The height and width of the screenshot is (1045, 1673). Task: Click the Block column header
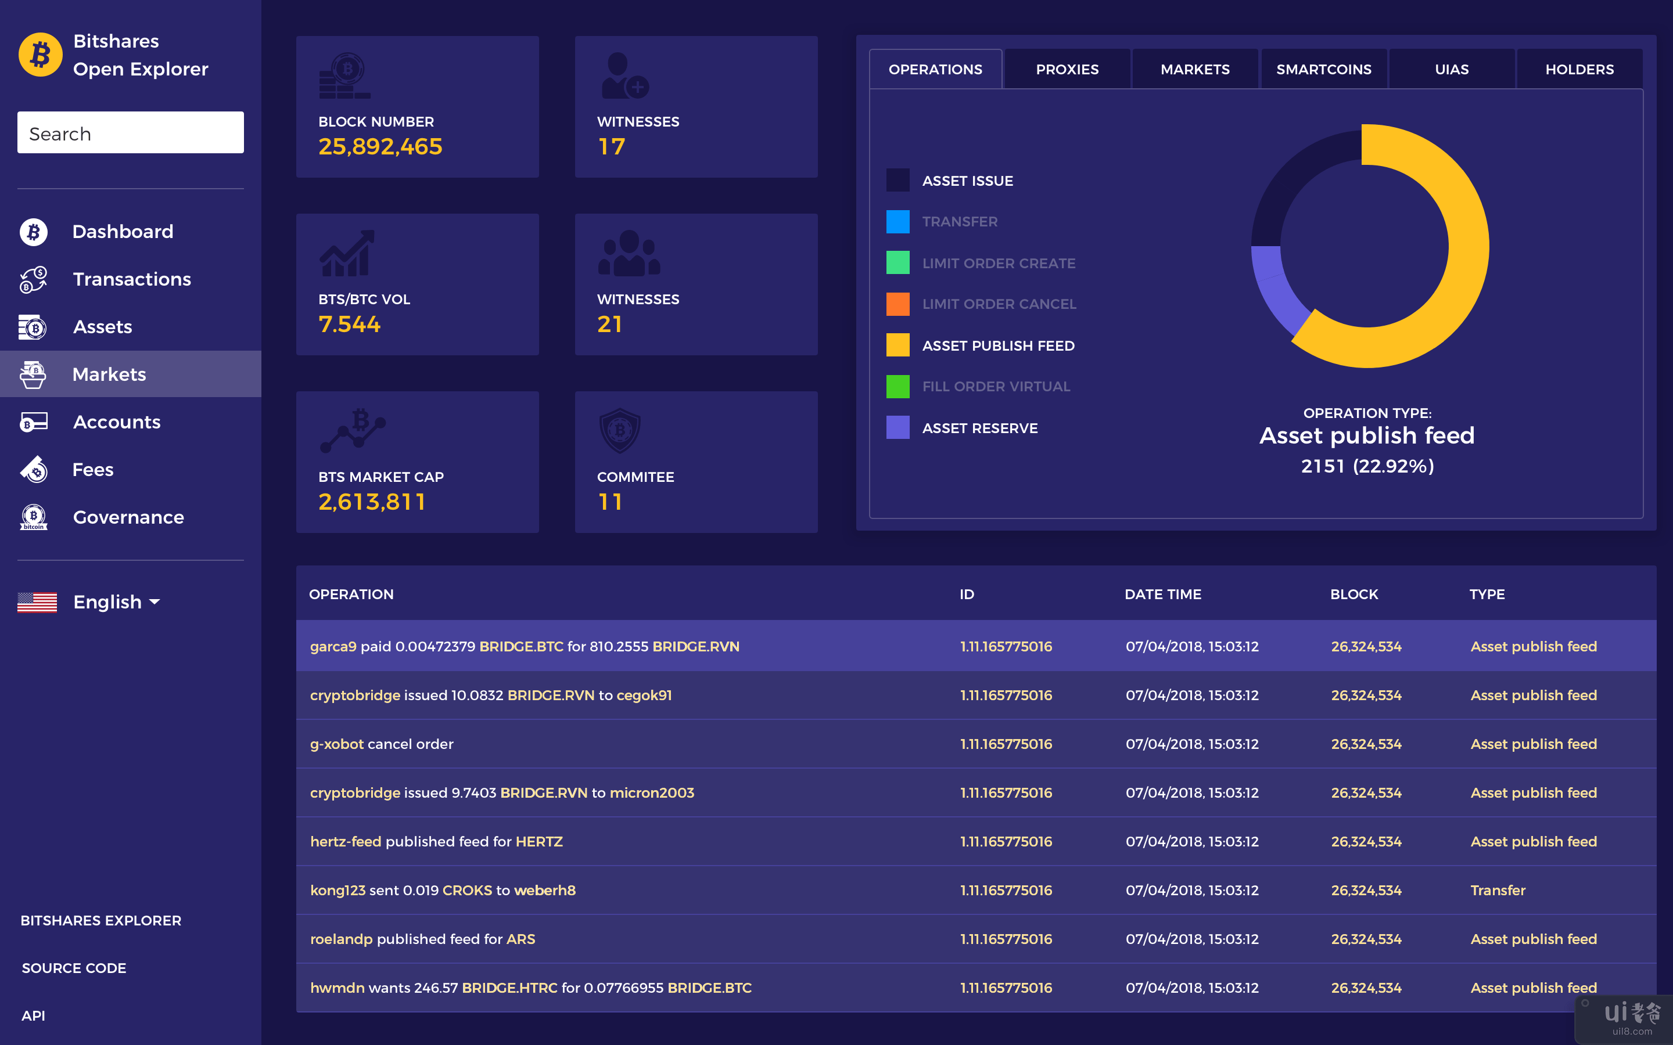(1354, 594)
